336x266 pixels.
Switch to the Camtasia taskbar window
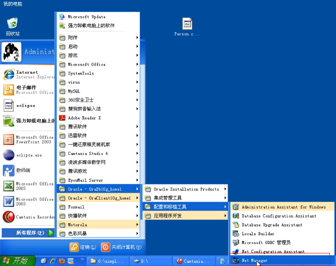pyautogui.click(x=193, y=261)
